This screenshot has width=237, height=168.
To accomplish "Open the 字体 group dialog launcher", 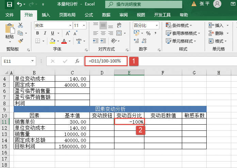I will pyautogui.click(x=86, y=50).
